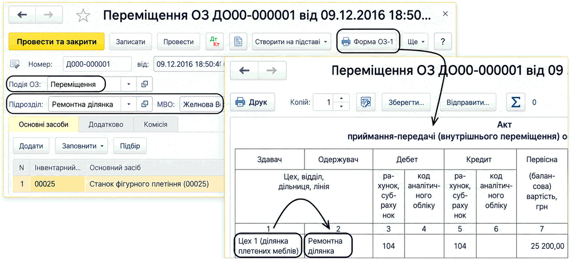Go back in the print form window
The width and height of the screenshot is (571, 266).
click(x=244, y=71)
